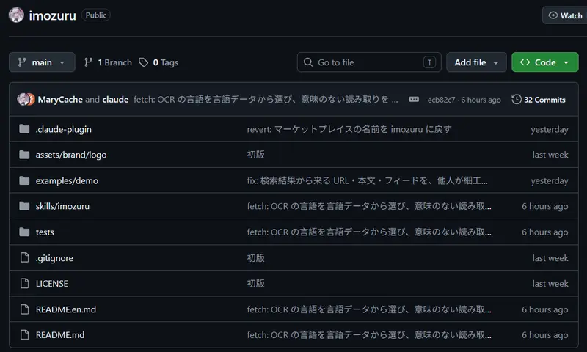Open the README.en.md file

tap(66, 309)
